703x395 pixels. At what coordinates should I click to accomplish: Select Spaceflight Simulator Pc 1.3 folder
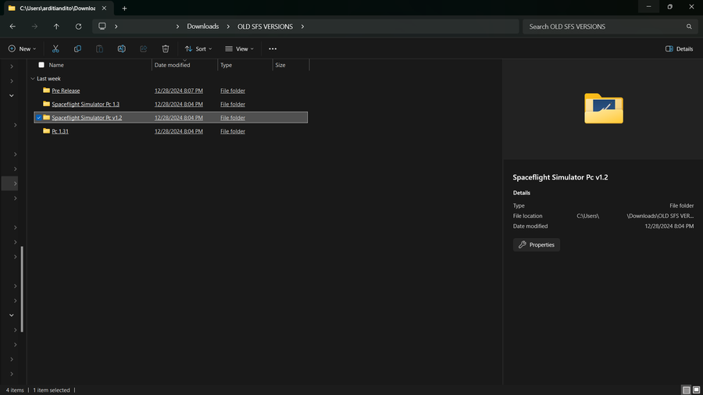tap(86, 104)
